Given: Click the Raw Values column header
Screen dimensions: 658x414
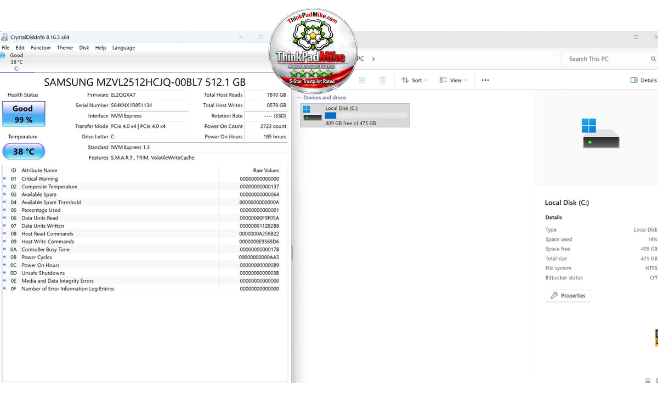Looking at the screenshot, I should 266,170.
